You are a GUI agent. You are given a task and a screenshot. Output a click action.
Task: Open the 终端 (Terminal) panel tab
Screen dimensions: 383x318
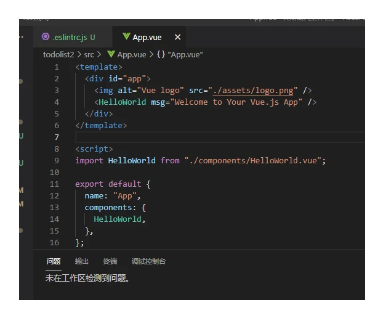click(110, 261)
